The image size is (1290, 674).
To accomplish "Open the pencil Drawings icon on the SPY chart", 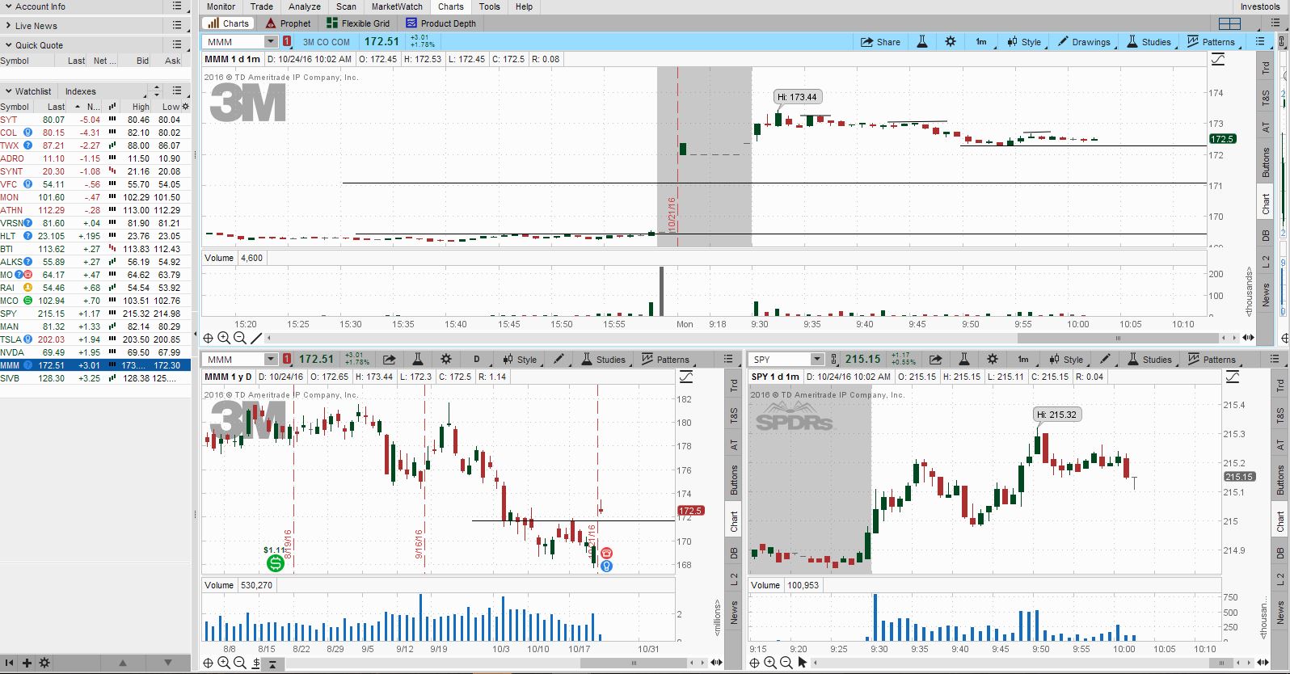I will 1105,360.
